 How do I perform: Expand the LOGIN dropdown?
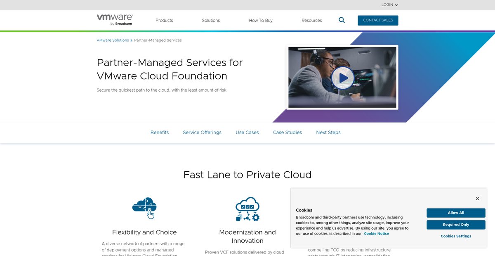[390, 5]
